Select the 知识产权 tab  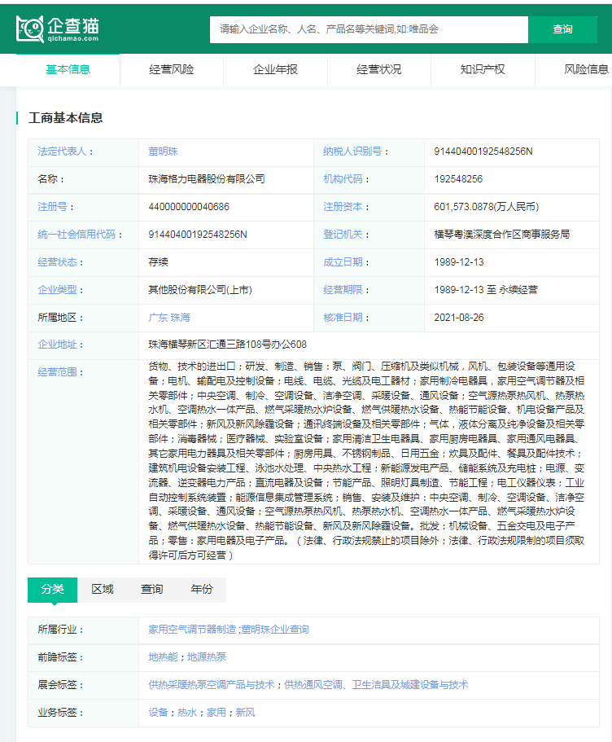(483, 69)
